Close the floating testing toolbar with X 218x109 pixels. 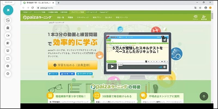[x=8, y=10]
